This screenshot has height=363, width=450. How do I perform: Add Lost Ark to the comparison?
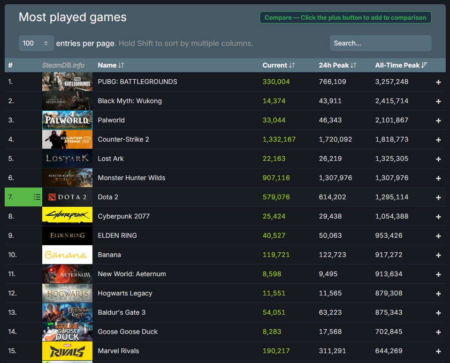point(438,159)
